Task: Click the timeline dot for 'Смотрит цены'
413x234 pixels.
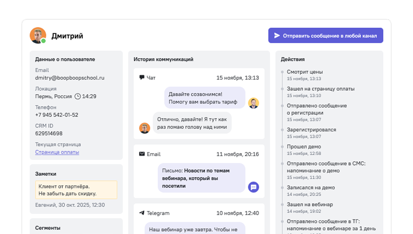Action: [x=282, y=72]
